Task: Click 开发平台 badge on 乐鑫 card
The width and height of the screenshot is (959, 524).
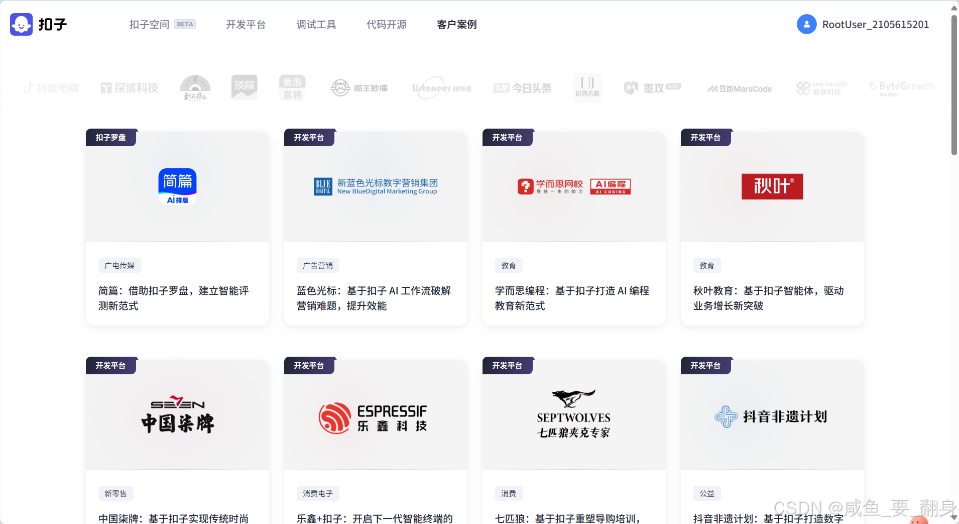Action: point(309,365)
